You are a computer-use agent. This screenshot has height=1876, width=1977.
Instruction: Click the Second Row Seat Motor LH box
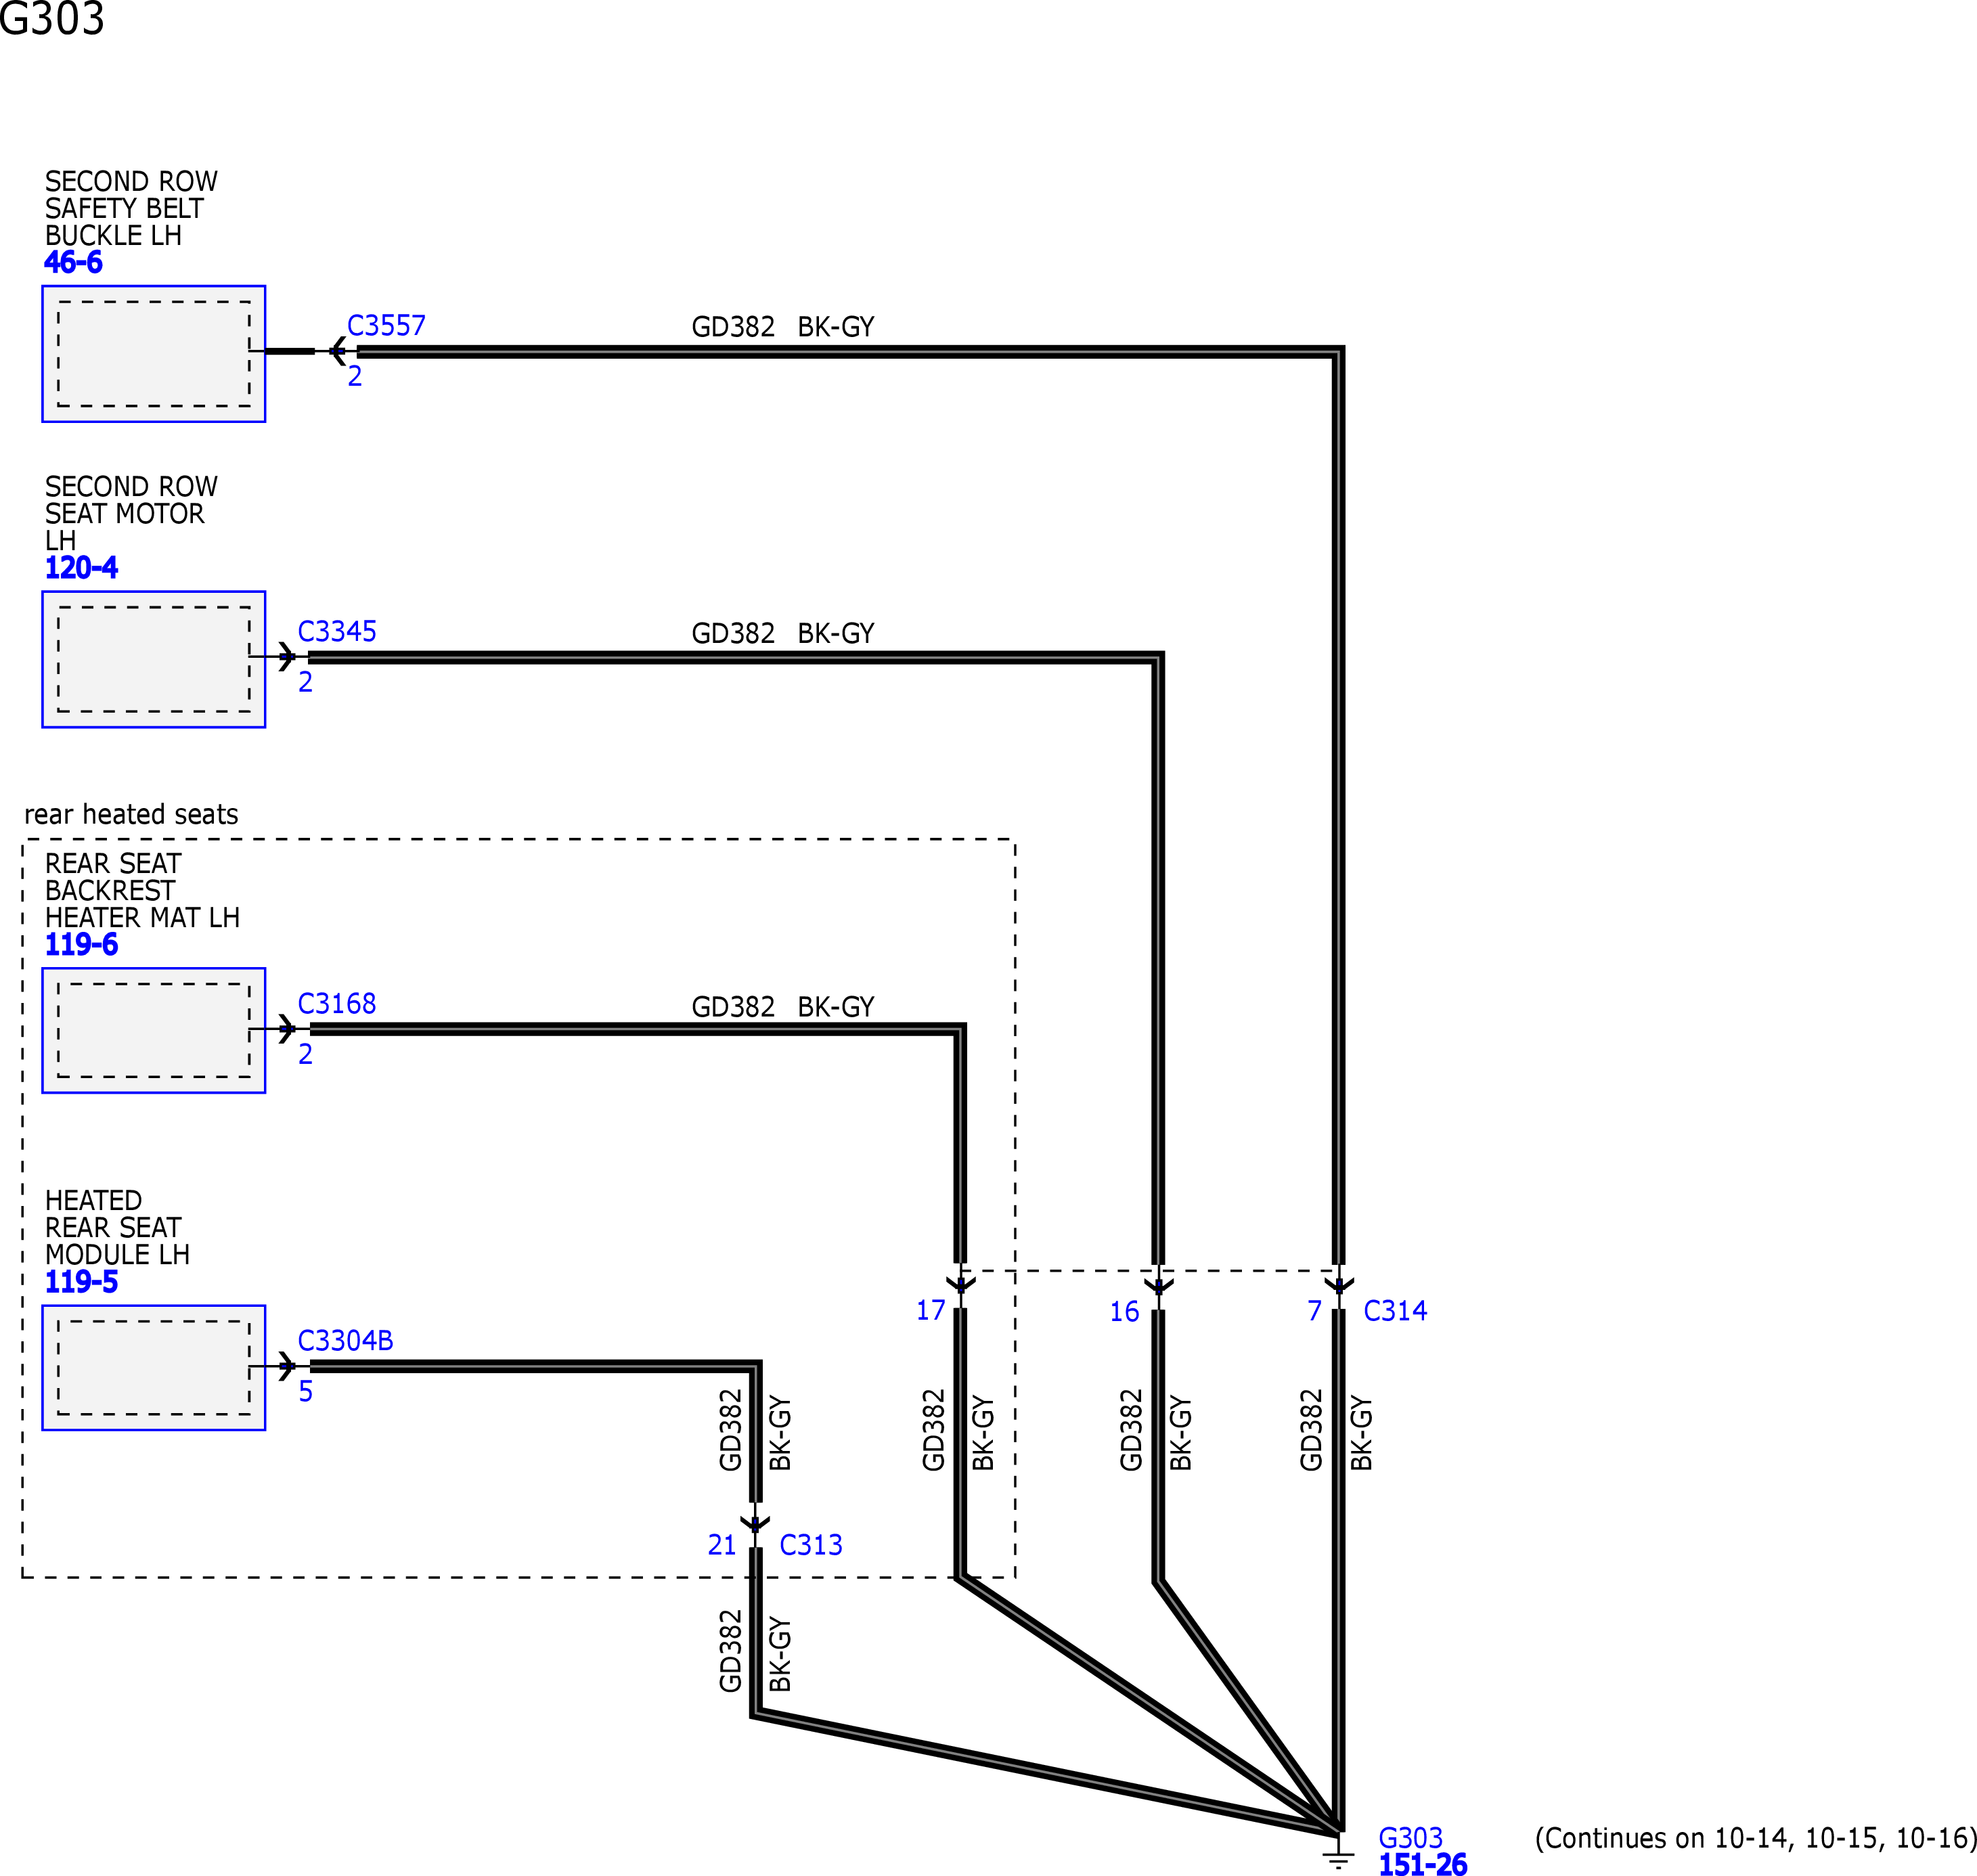[154, 659]
